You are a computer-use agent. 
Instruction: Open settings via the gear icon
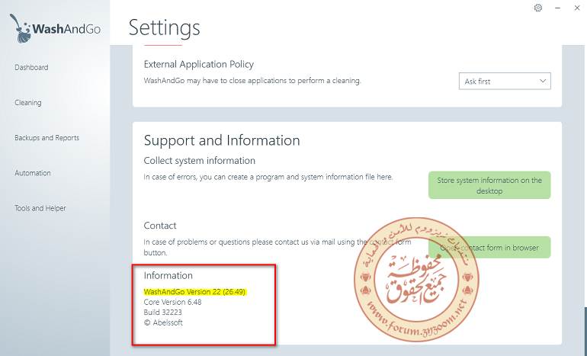(x=538, y=8)
